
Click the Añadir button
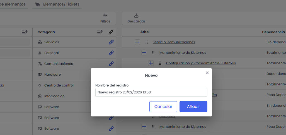click(193, 106)
